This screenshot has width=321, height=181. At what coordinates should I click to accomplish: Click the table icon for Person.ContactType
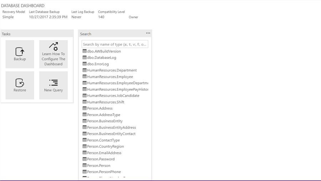click(x=85, y=140)
